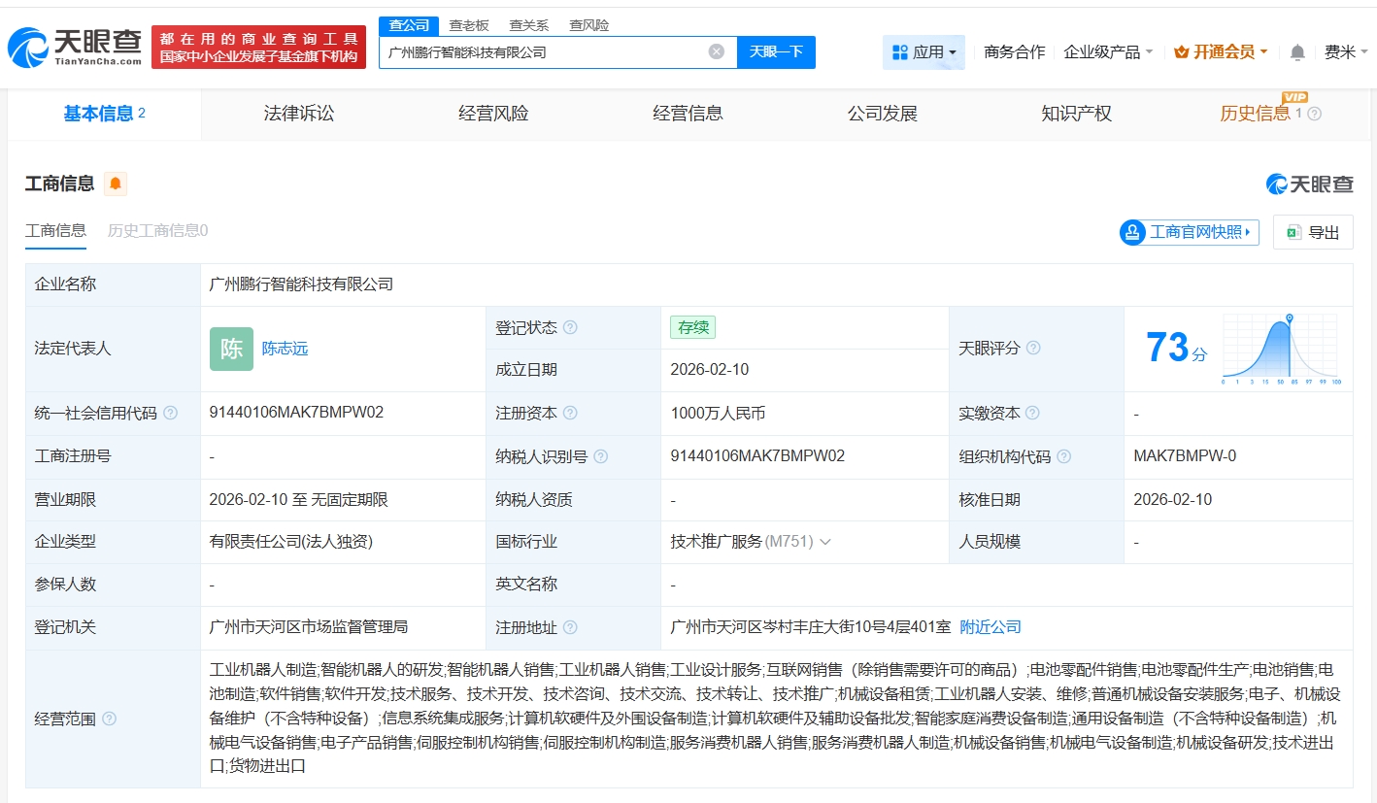Click the 导出 export button

tap(1313, 232)
